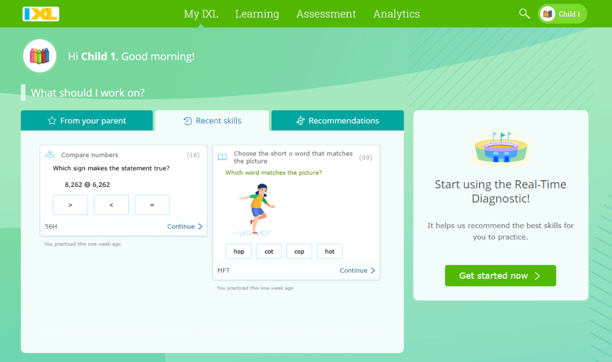Select the Recent skills tab
Image resolution: width=612 pixels, height=362 pixels.
coord(212,121)
